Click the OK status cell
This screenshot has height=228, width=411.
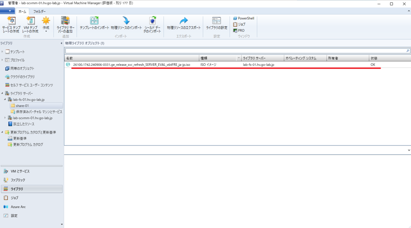[373, 64]
